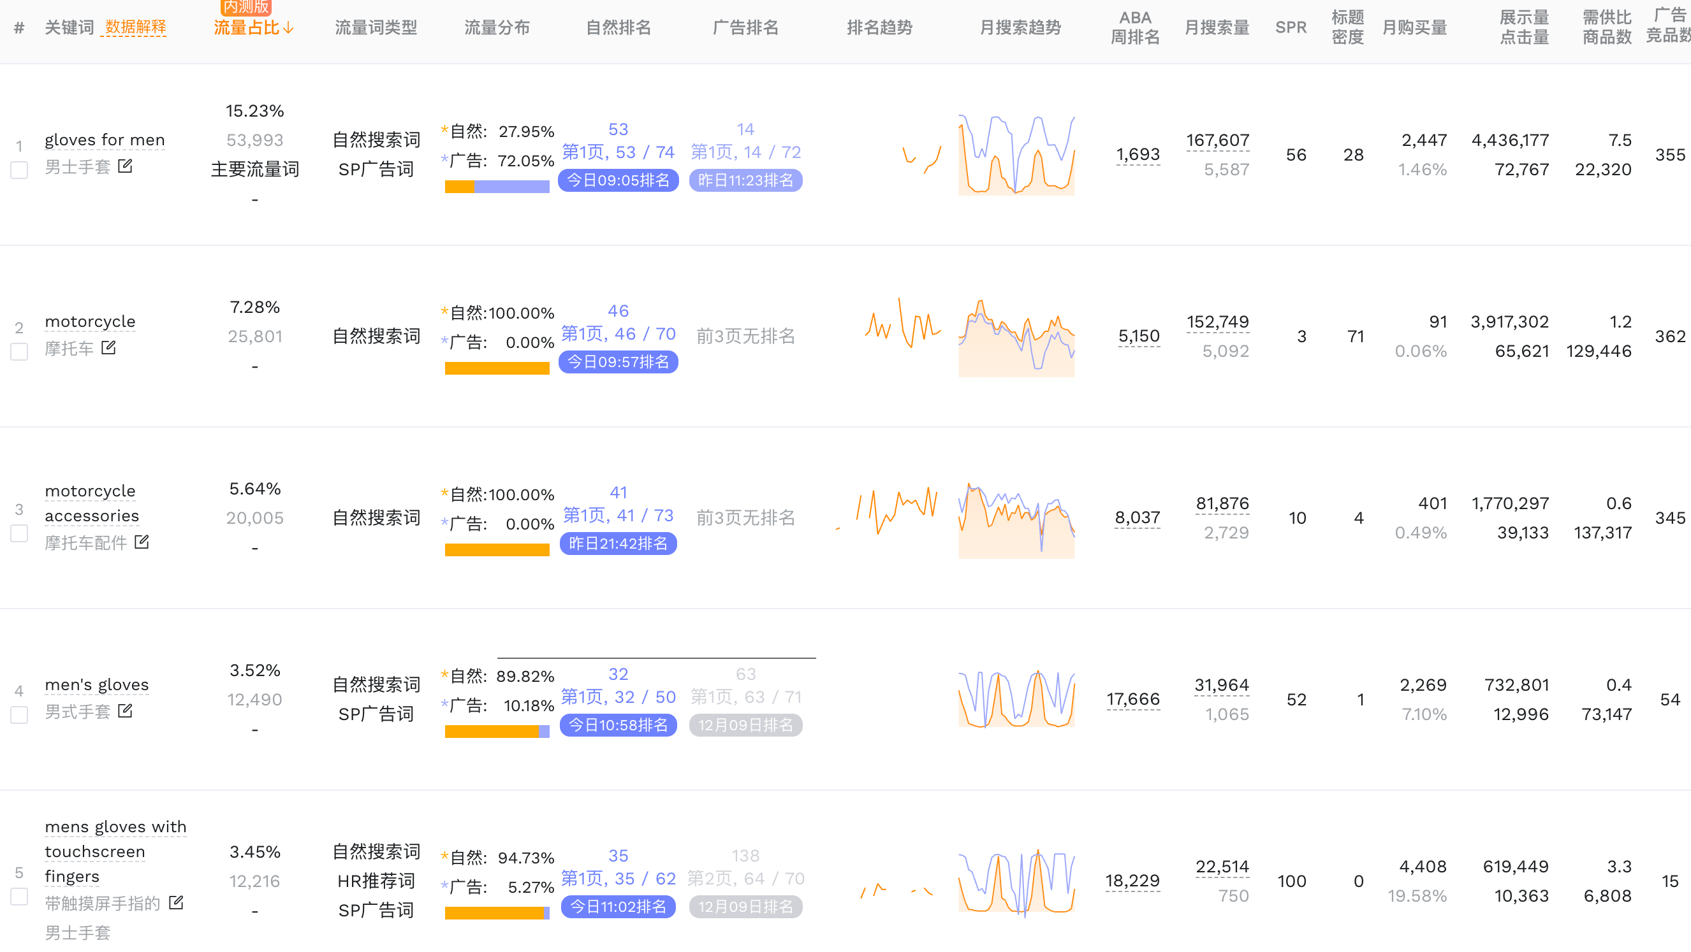The width and height of the screenshot is (1691, 952).
Task: Click edit icon beside 男士手套 translation
Action: point(125,167)
